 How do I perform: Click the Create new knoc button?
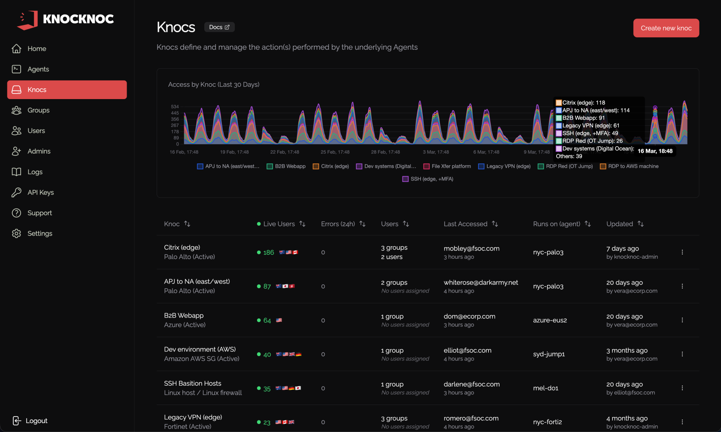(666, 28)
